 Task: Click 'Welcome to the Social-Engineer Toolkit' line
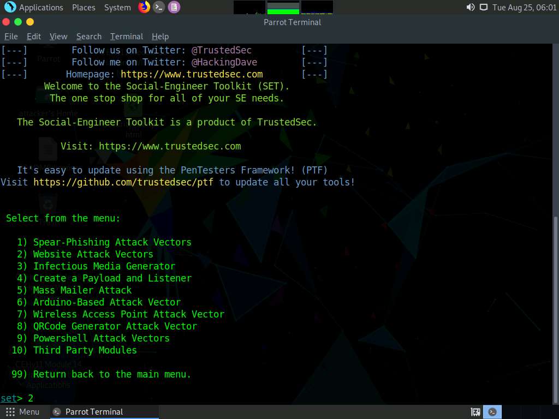coord(166,86)
